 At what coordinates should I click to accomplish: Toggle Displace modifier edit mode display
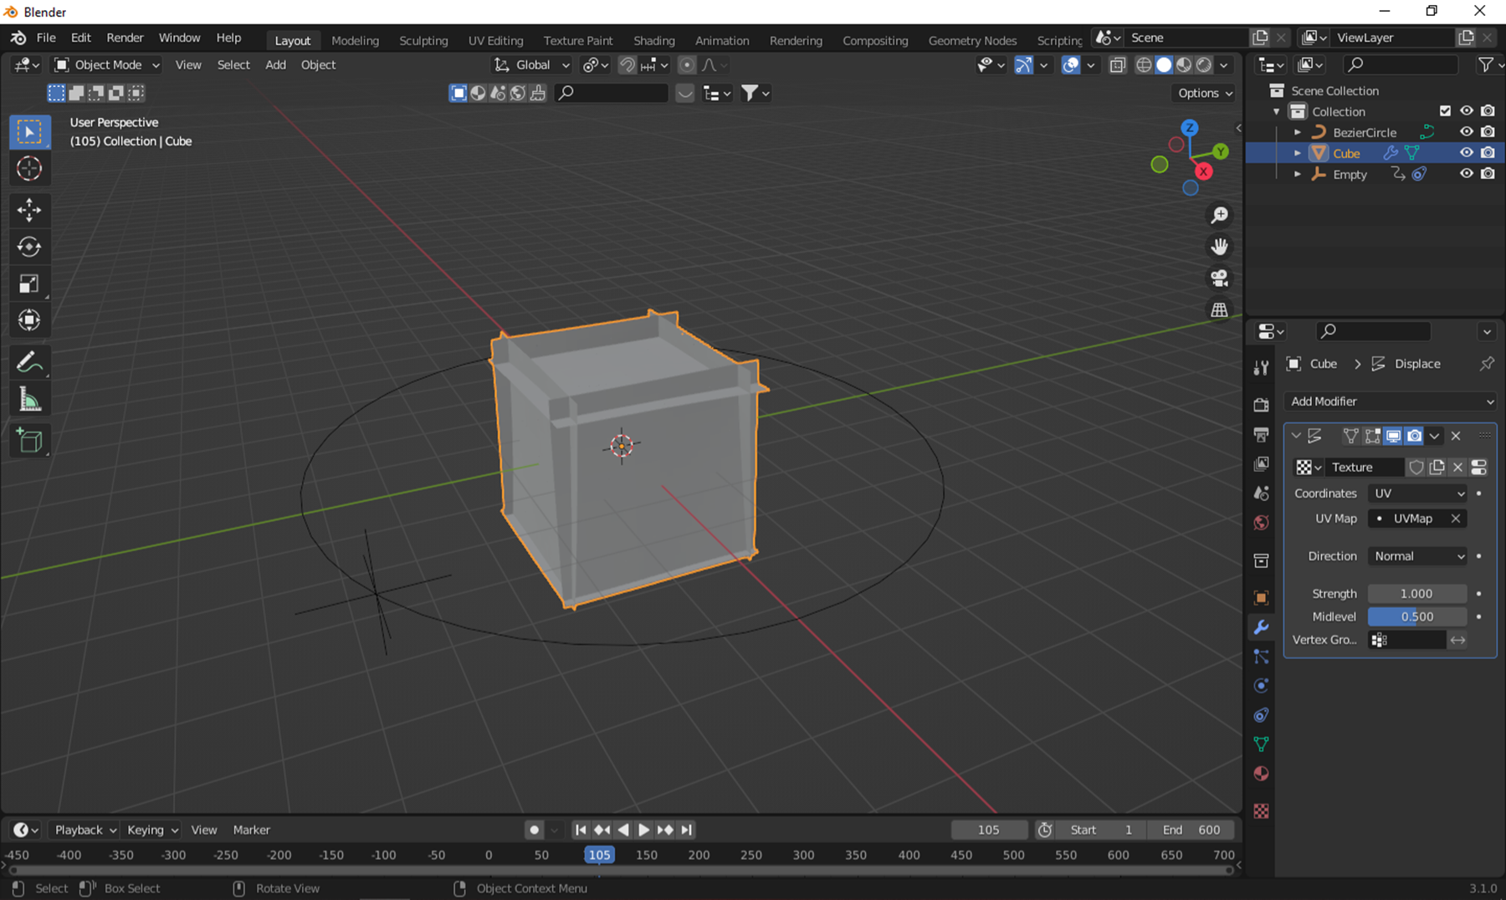coord(1372,436)
